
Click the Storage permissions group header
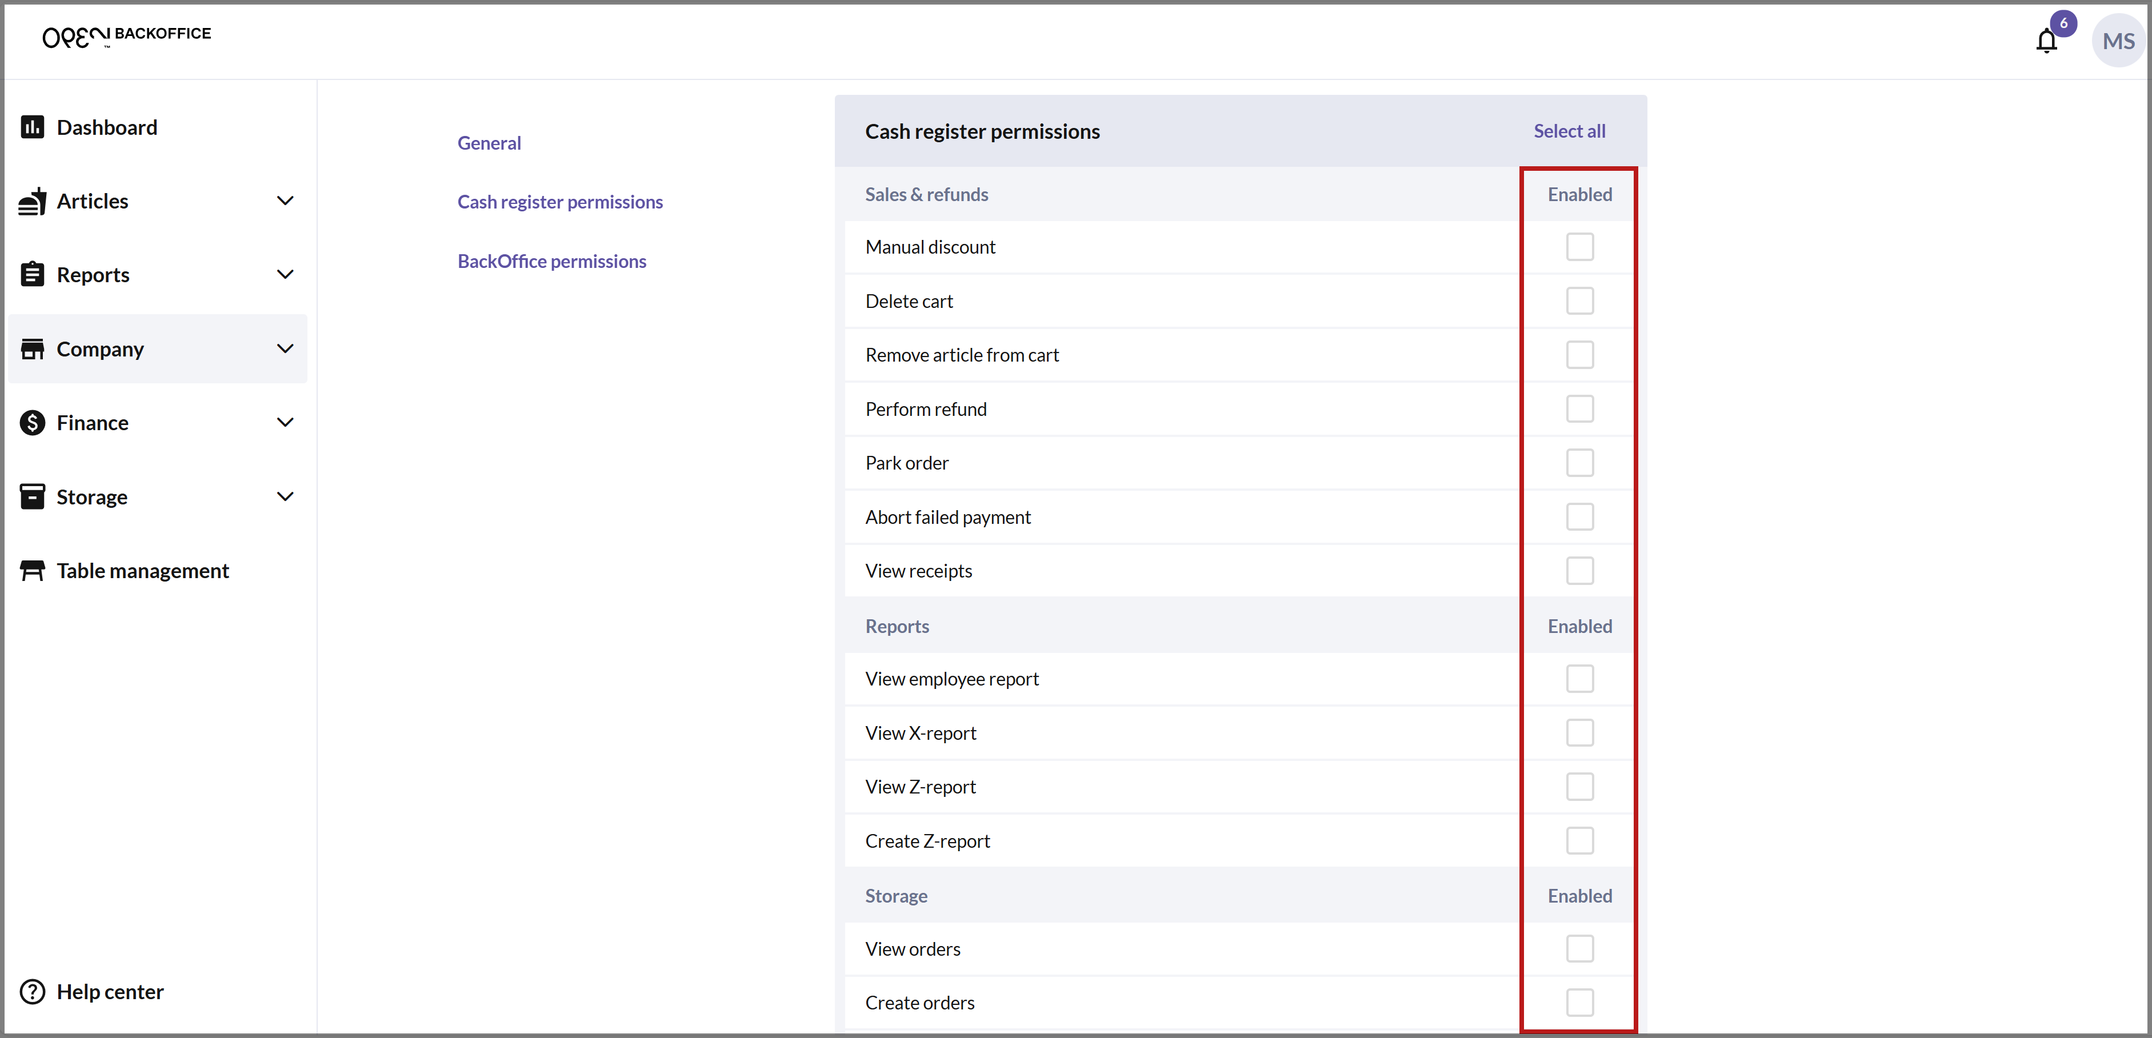tap(895, 896)
